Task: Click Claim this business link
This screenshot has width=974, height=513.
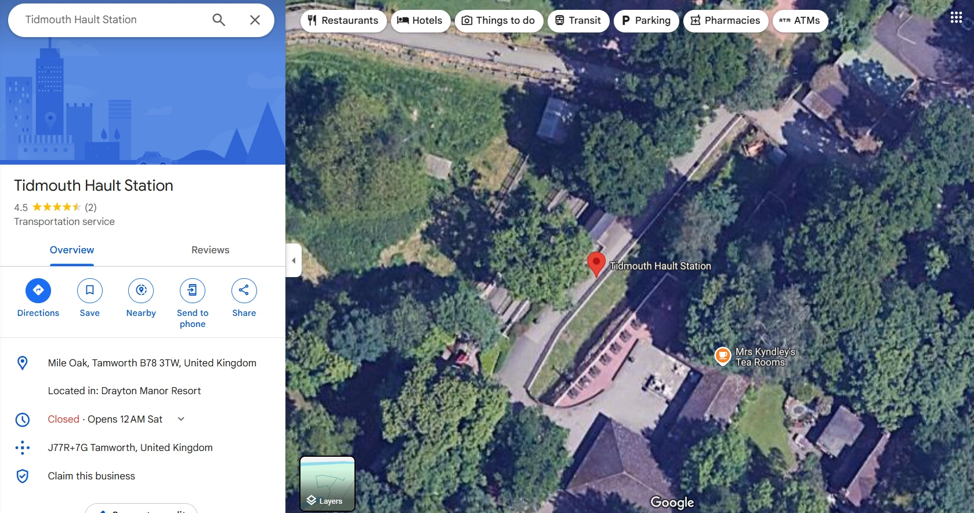Action: click(x=92, y=476)
